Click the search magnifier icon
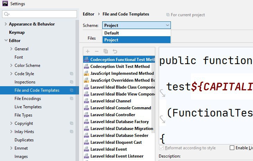The width and height of the screenshot is (253, 161). tap(7, 14)
